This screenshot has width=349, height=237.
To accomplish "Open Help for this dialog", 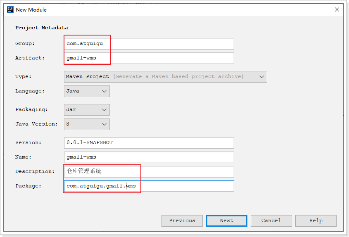I will point(316,221).
